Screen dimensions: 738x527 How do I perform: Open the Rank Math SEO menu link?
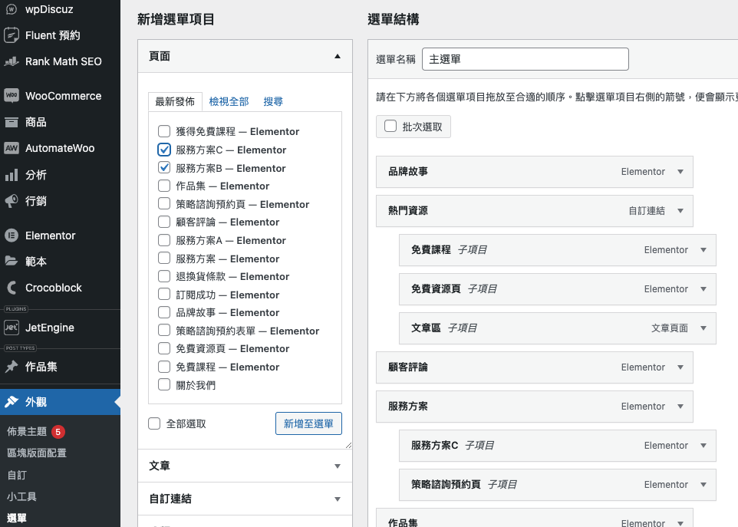64,61
